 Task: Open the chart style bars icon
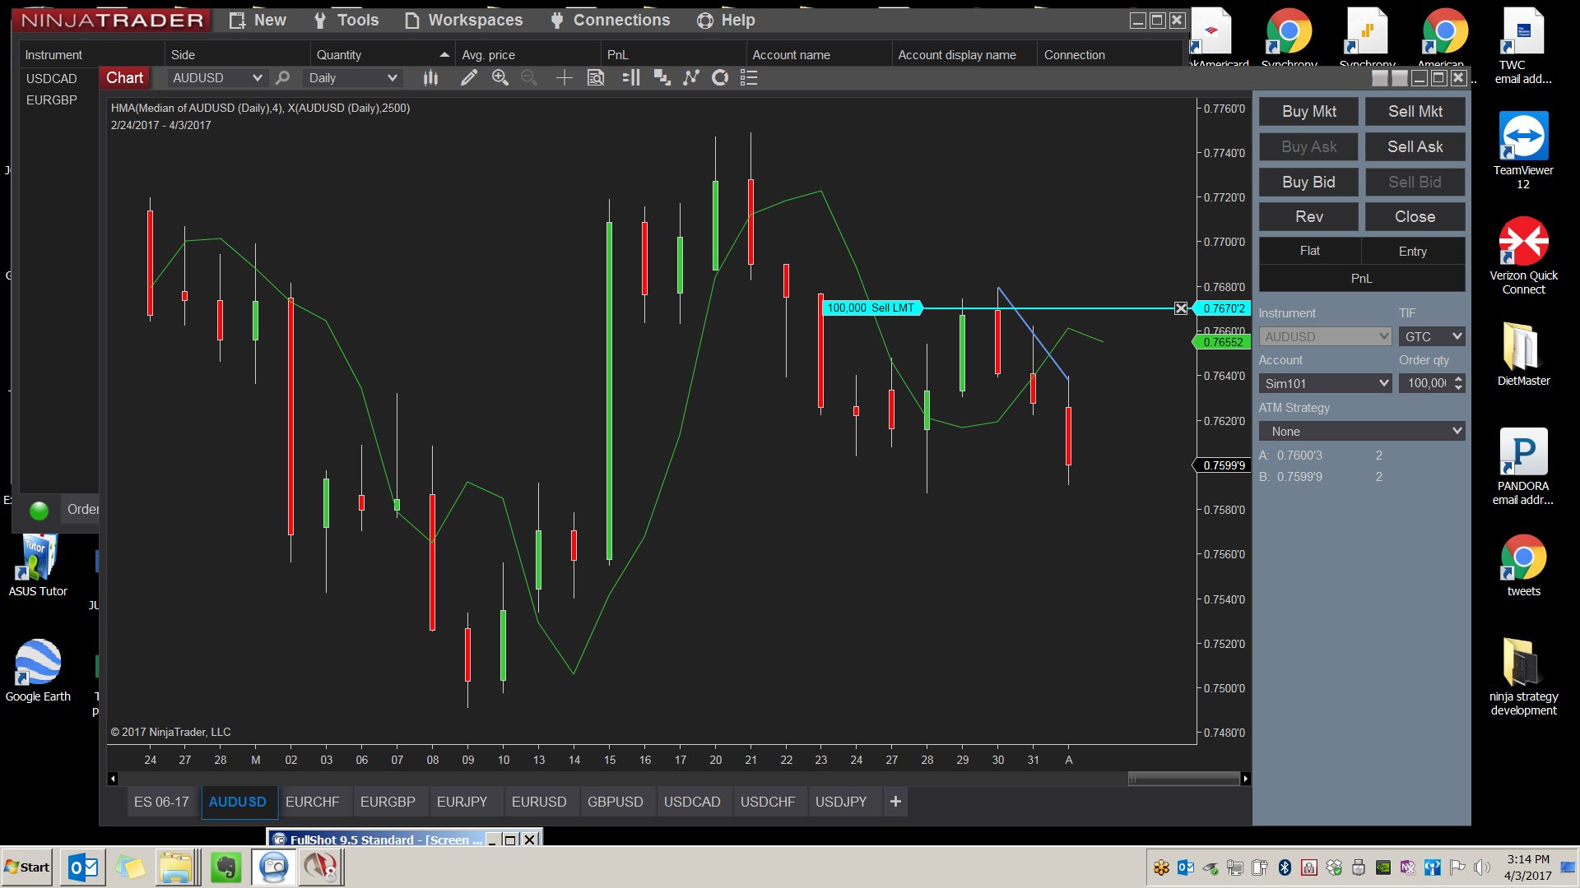click(x=430, y=77)
